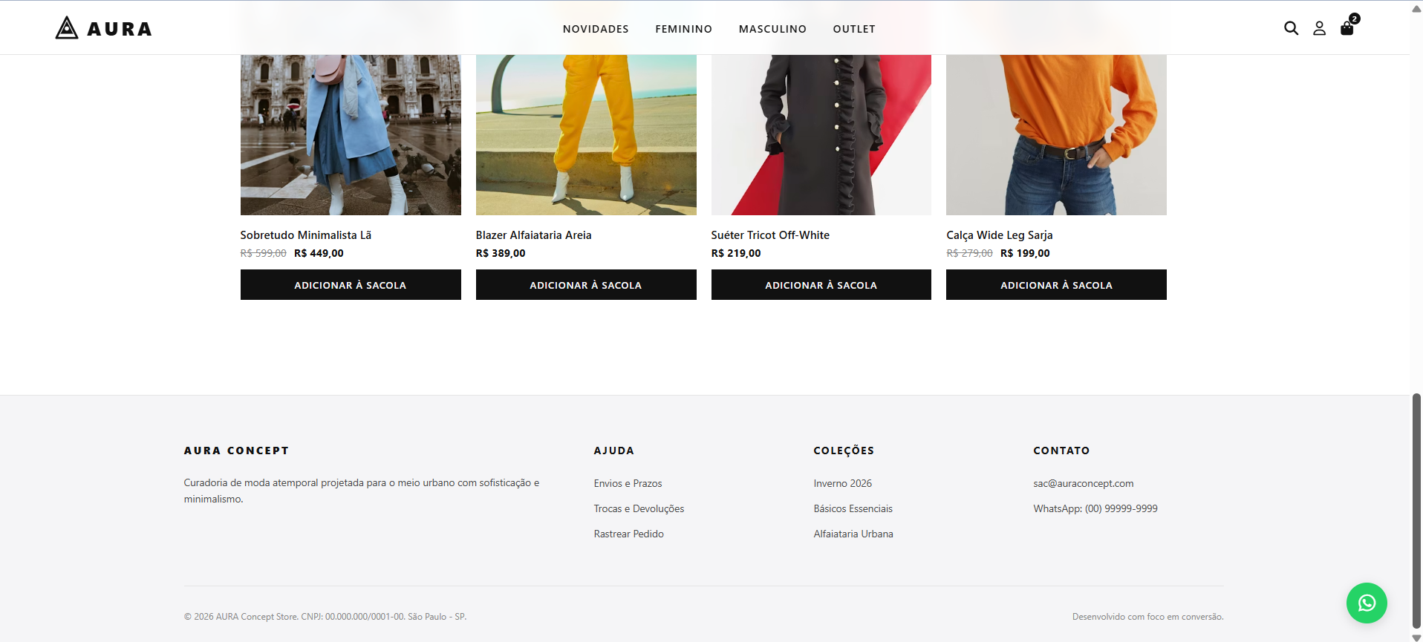Open the Sobretudo Minimalista Lã product image

pyautogui.click(x=351, y=134)
